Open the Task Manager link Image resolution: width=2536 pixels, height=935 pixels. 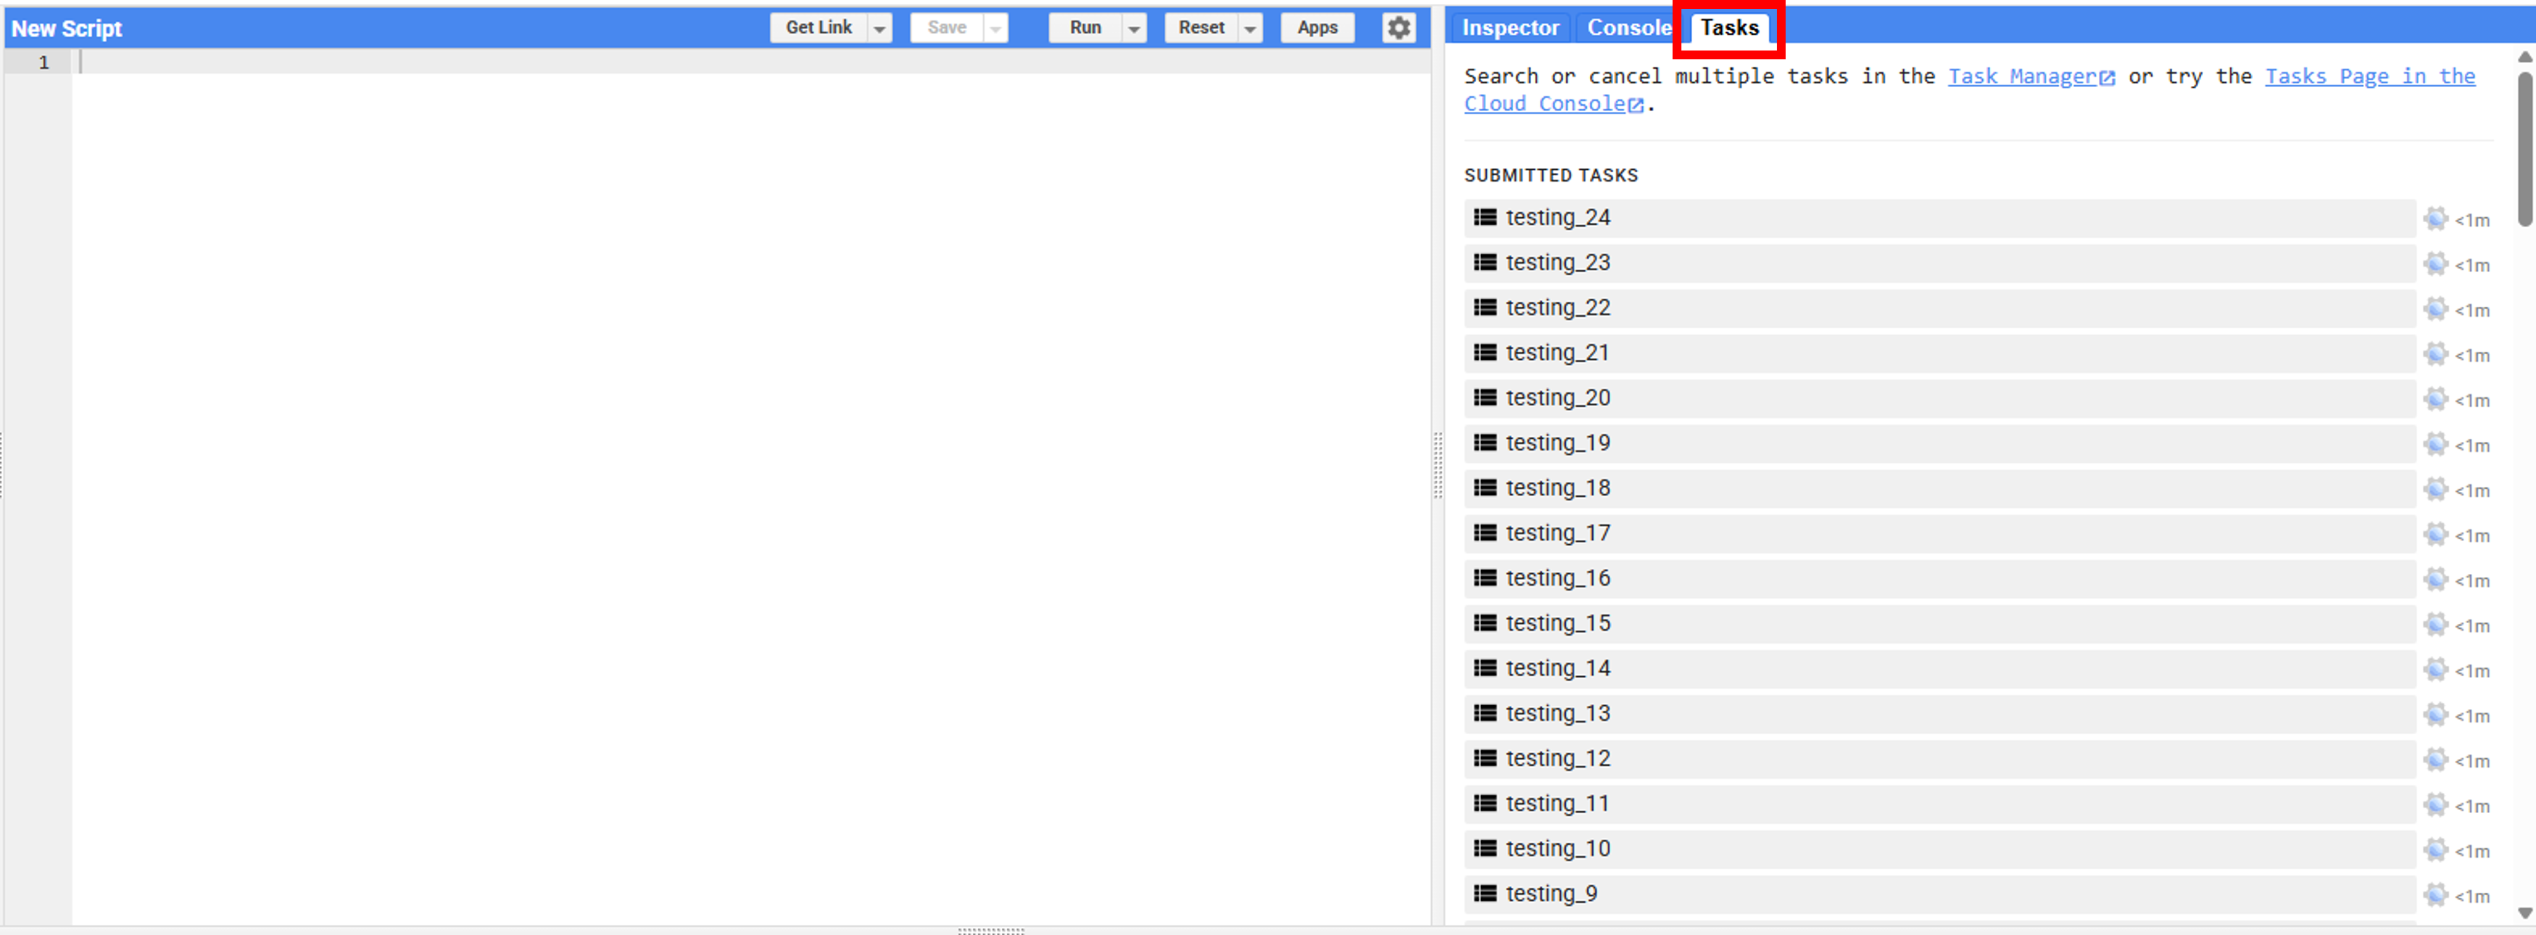point(2031,77)
